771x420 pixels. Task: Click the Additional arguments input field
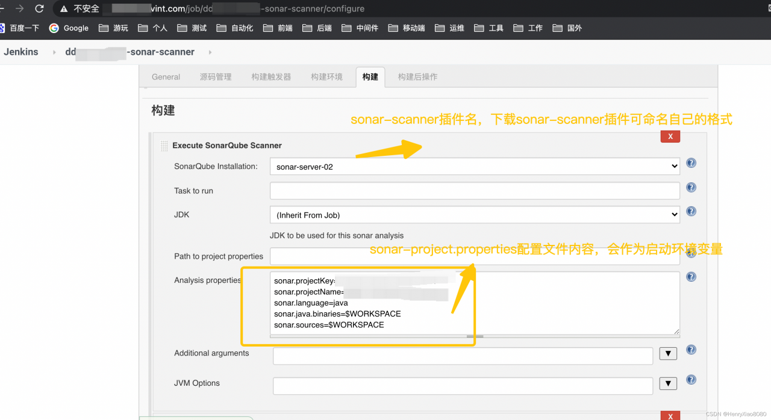click(x=463, y=356)
